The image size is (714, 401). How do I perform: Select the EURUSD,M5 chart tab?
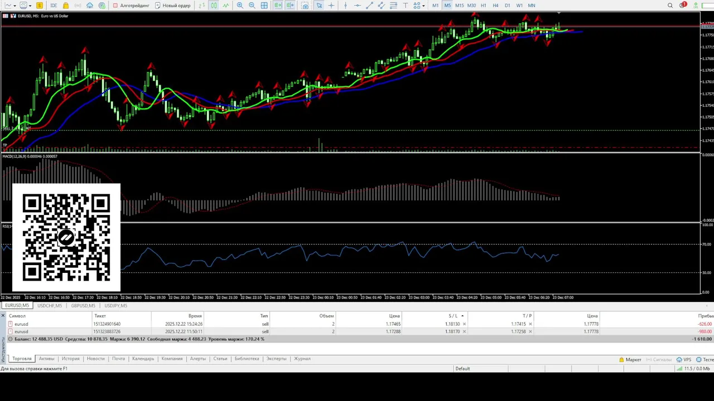tap(17, 306)
